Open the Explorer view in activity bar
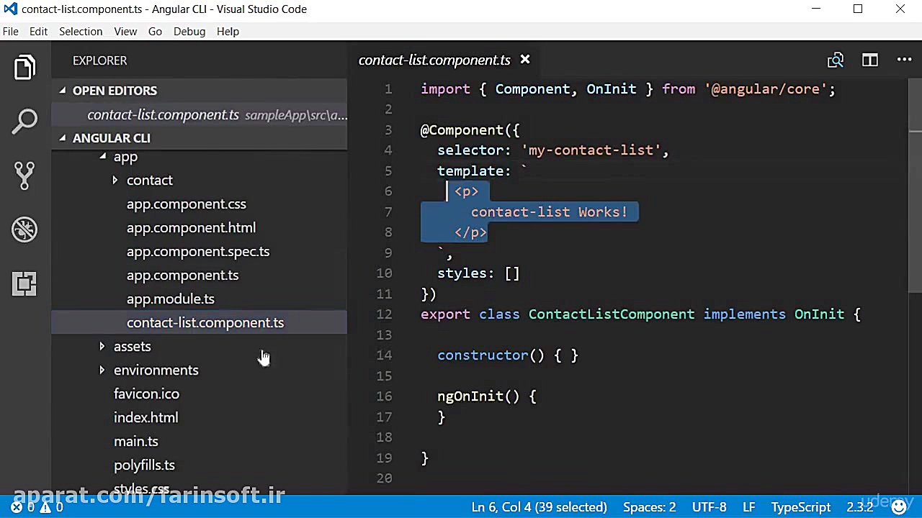 pyautogui.click(x=24, y=68)
